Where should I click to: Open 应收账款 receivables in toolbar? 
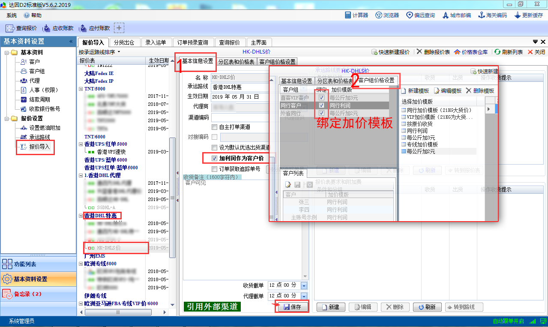tap(58, 28)
